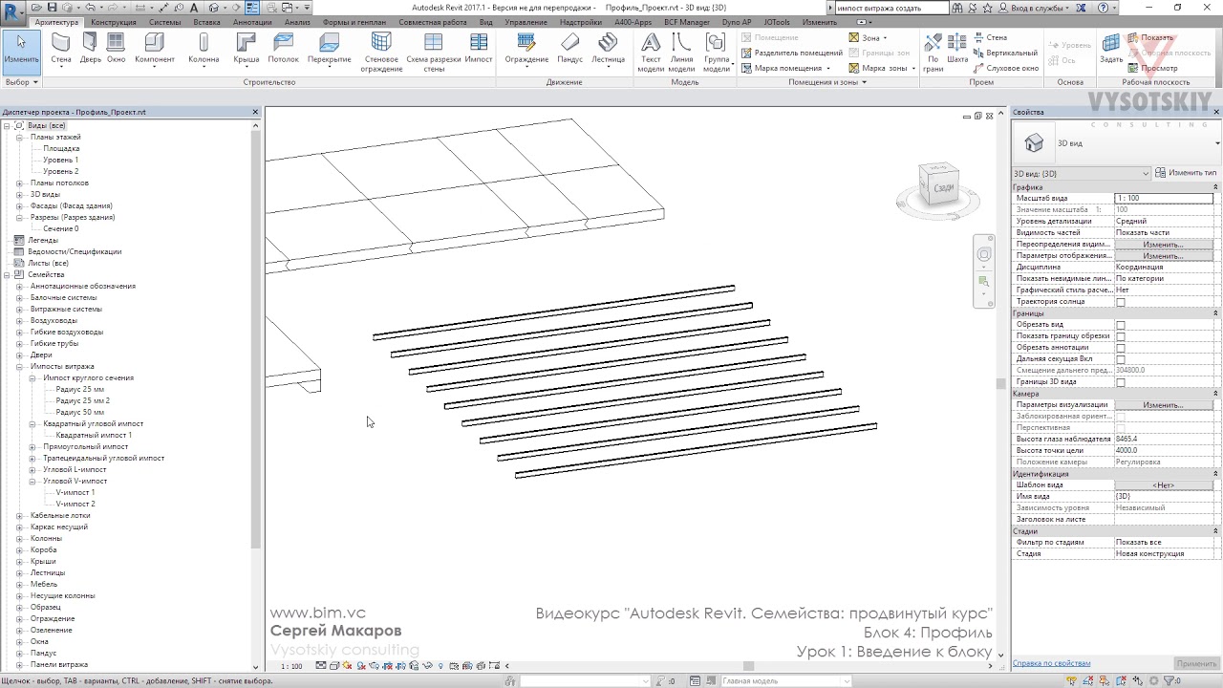
Task: Select the Окно (Window) tool
Action: tap(116, 49)
